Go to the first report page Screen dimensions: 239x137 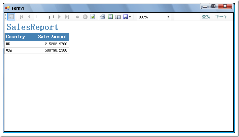coord(22,17)
